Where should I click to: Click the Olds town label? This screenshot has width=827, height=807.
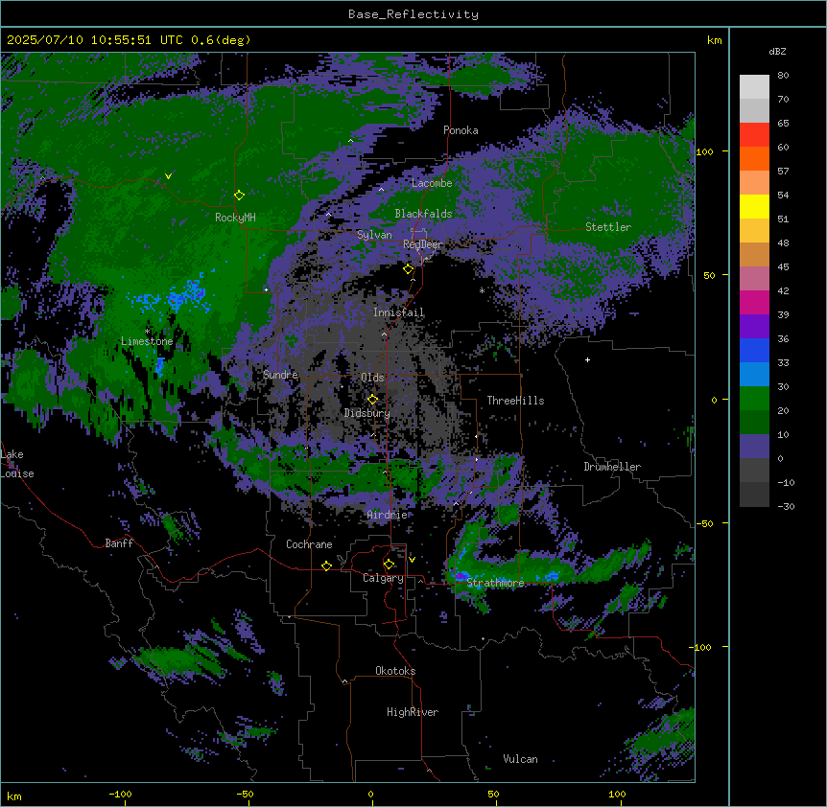click(372, 378)
